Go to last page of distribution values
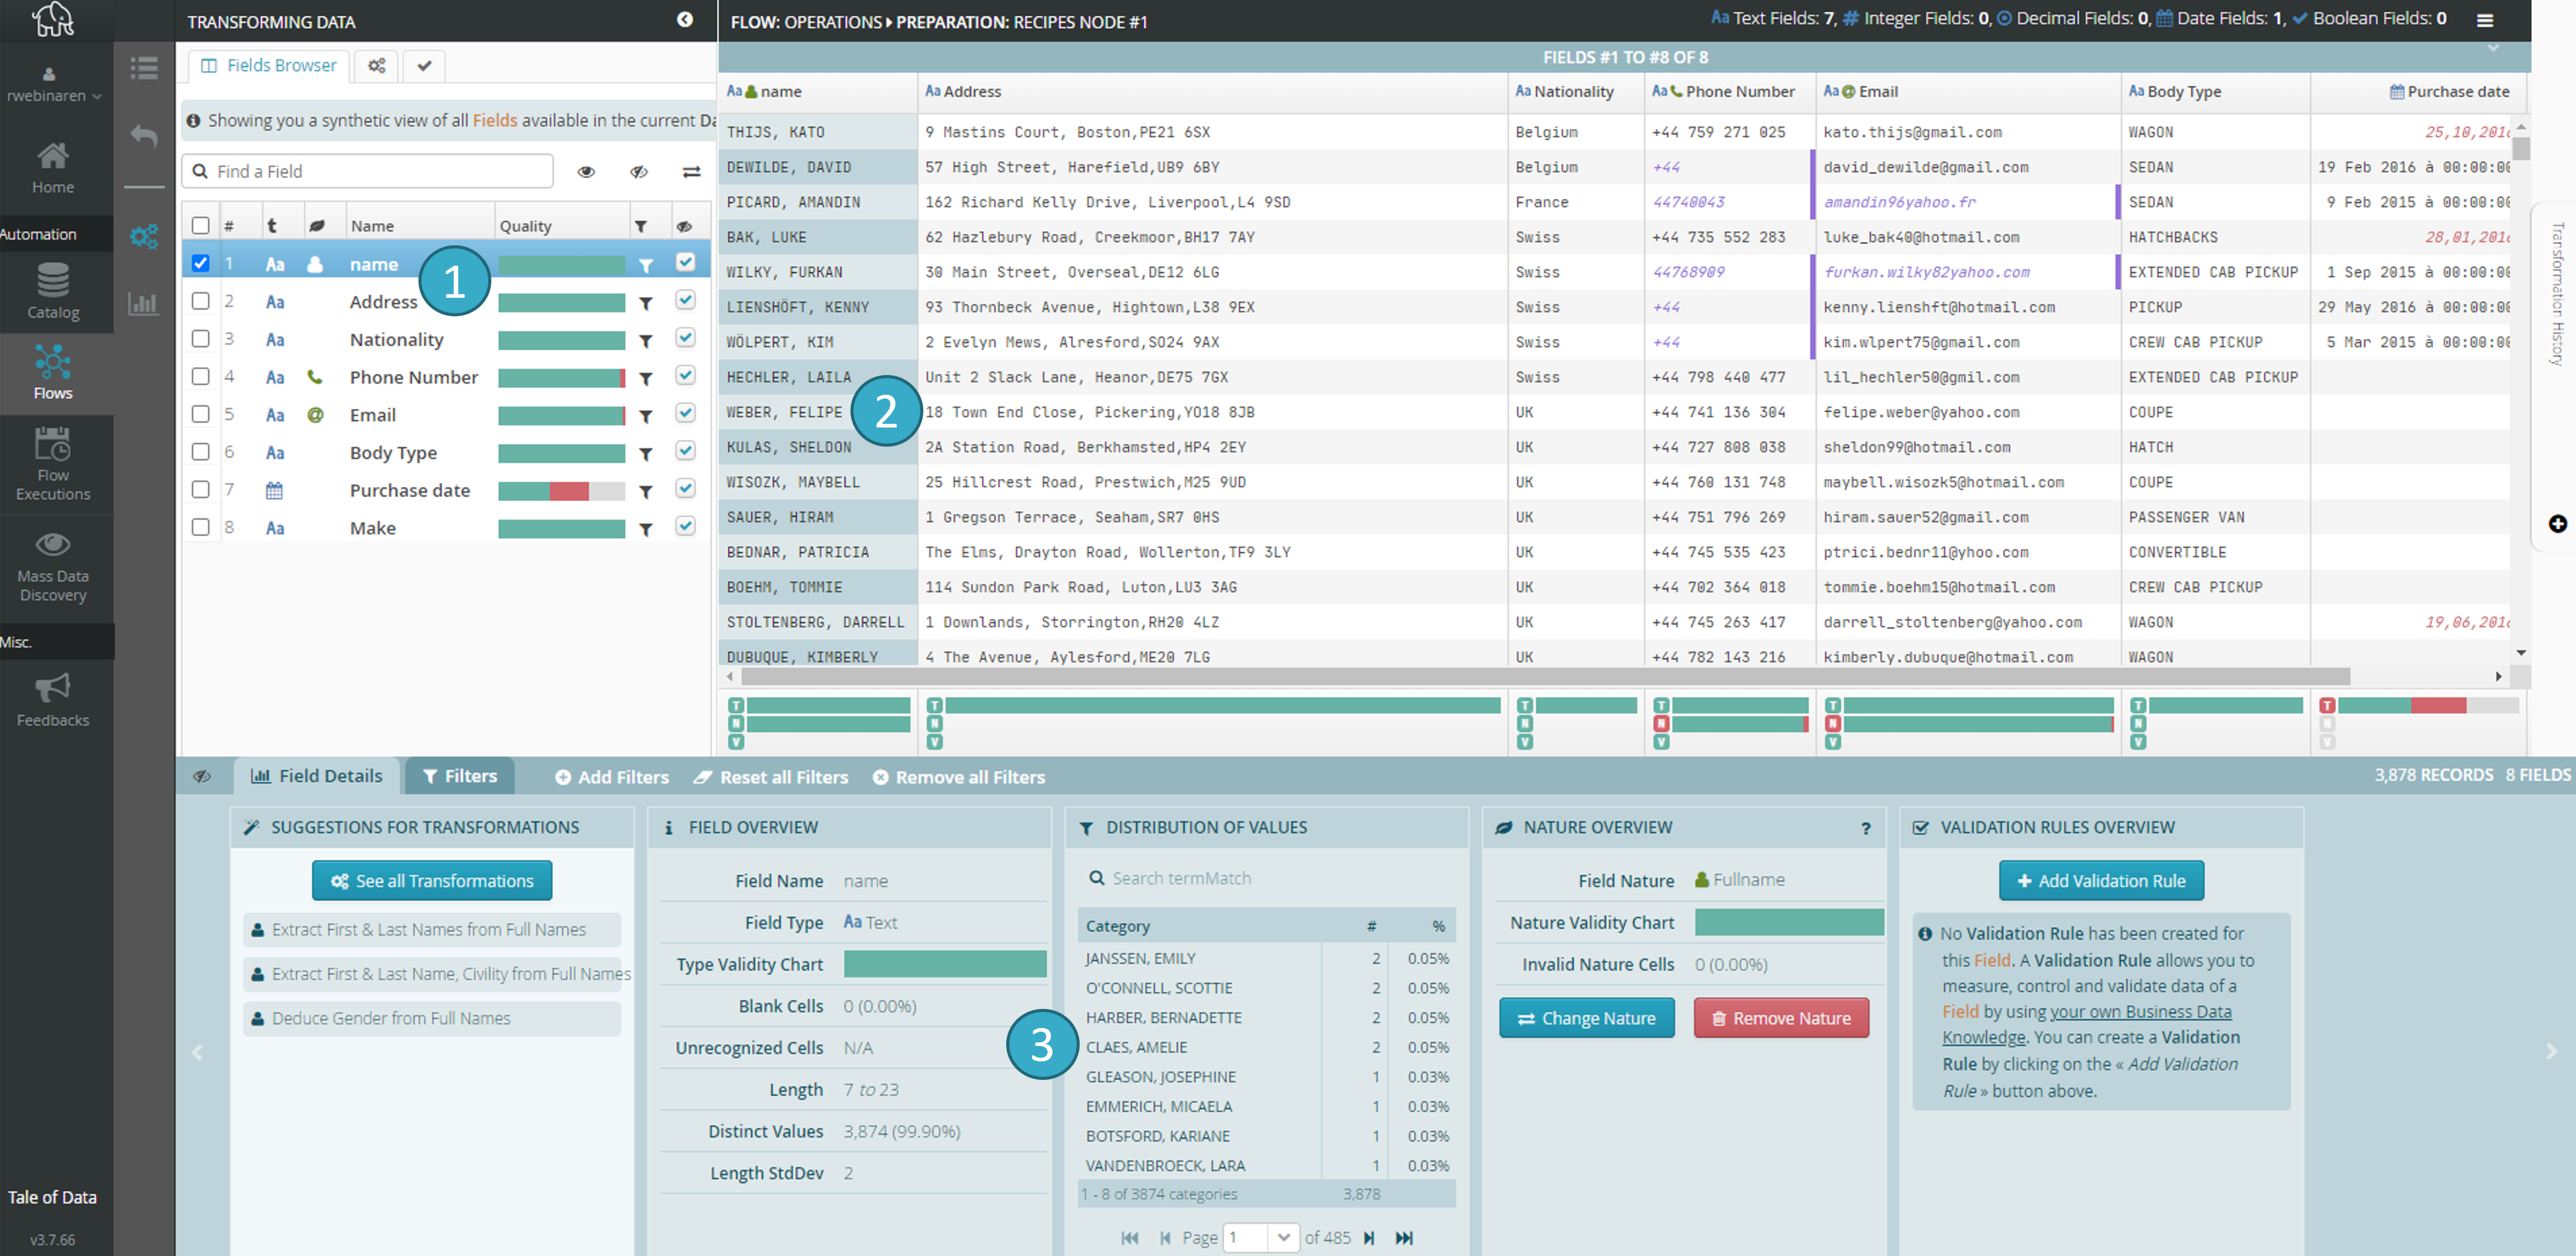 pyautogui.click(x=1404, y=1238)
